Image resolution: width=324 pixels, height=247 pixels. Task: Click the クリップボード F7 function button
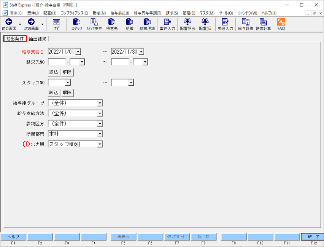(177, 237)
